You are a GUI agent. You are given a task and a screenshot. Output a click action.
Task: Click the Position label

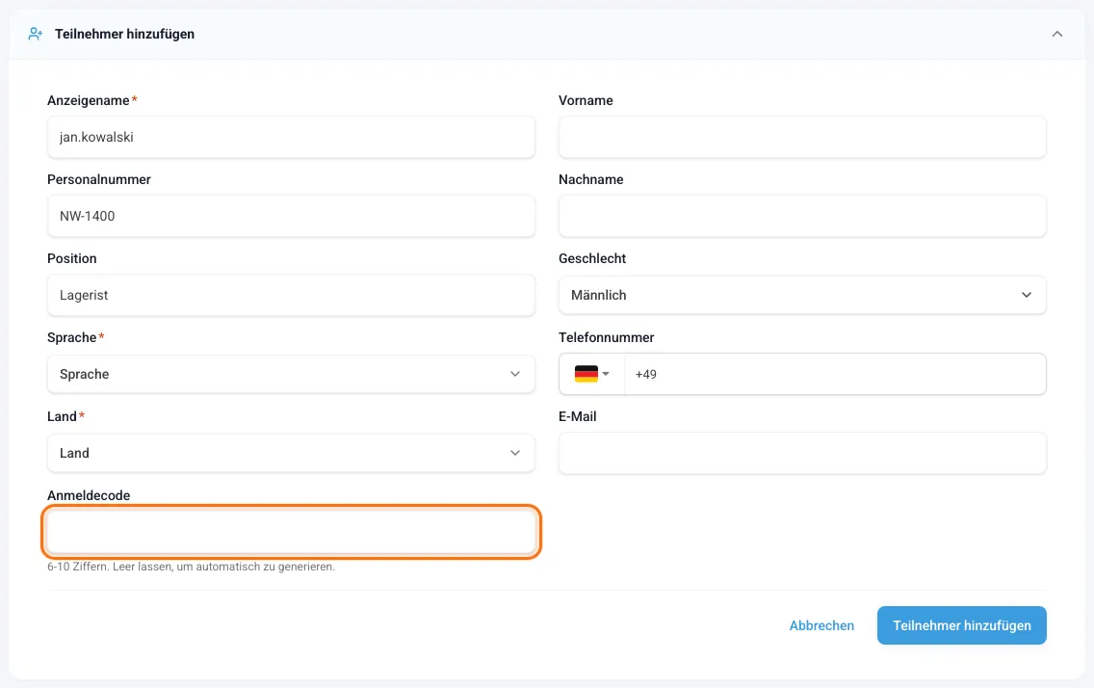72,258
